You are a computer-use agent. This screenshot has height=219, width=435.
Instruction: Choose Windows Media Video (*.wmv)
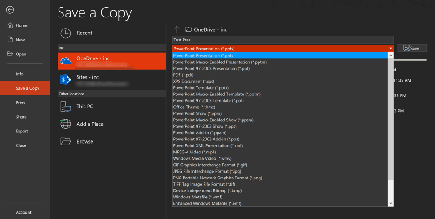pyautogui.click(x=280, y=159)
